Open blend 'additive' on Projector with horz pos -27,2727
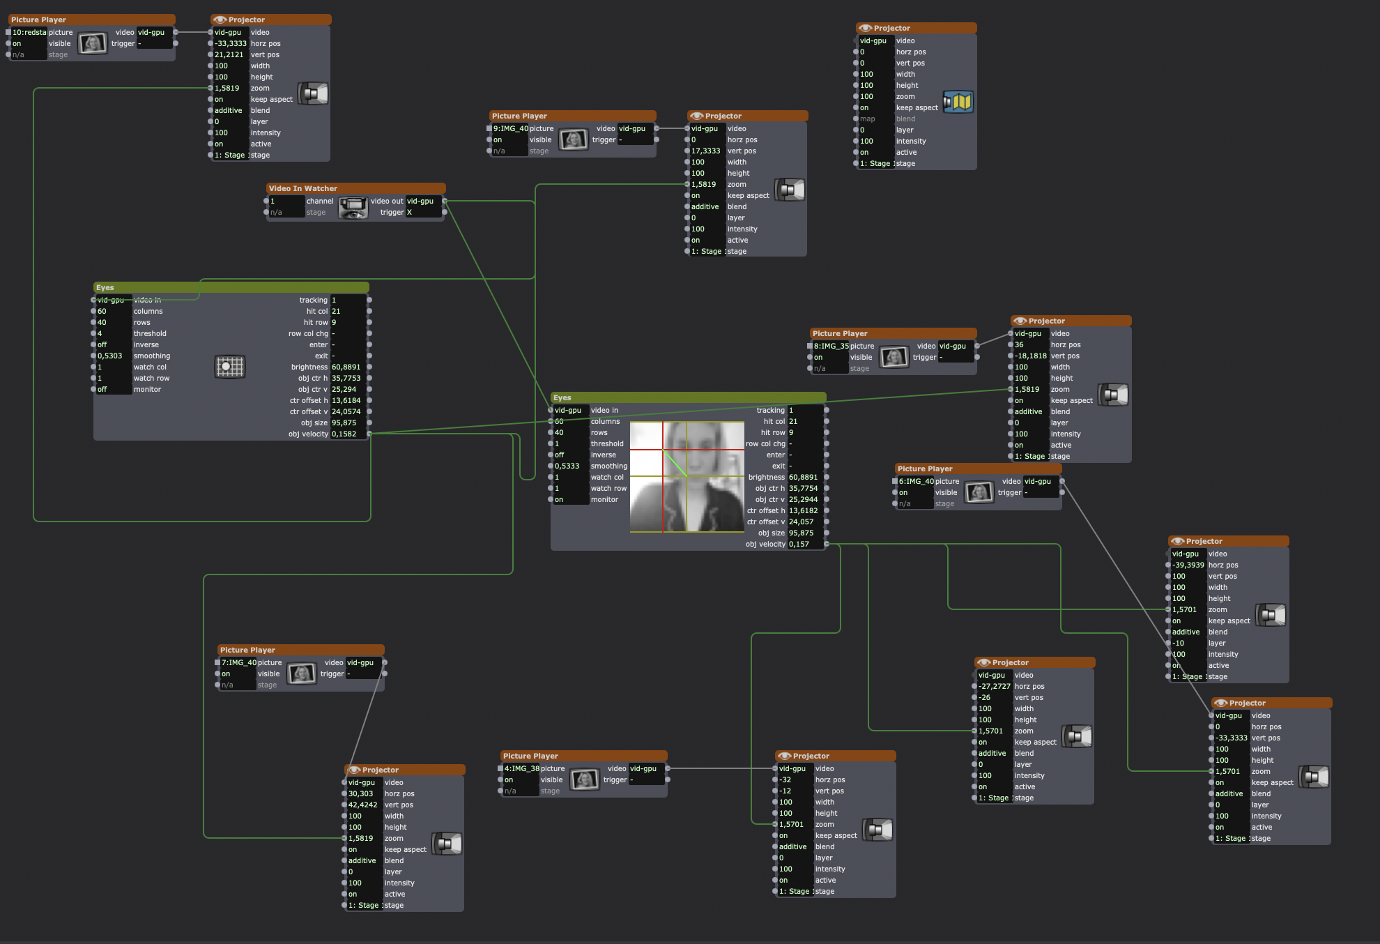This screenshot has height=944, width=1380. 995,753
